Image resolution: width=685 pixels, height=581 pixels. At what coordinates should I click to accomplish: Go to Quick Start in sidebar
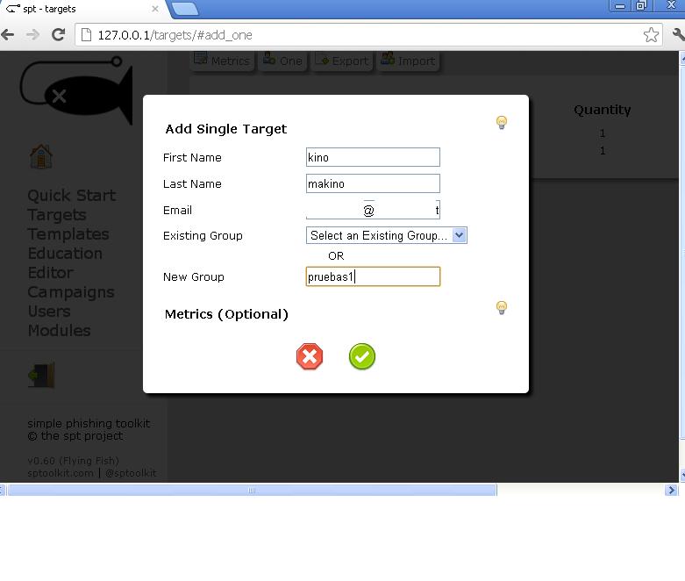click(x=71, y=196)
